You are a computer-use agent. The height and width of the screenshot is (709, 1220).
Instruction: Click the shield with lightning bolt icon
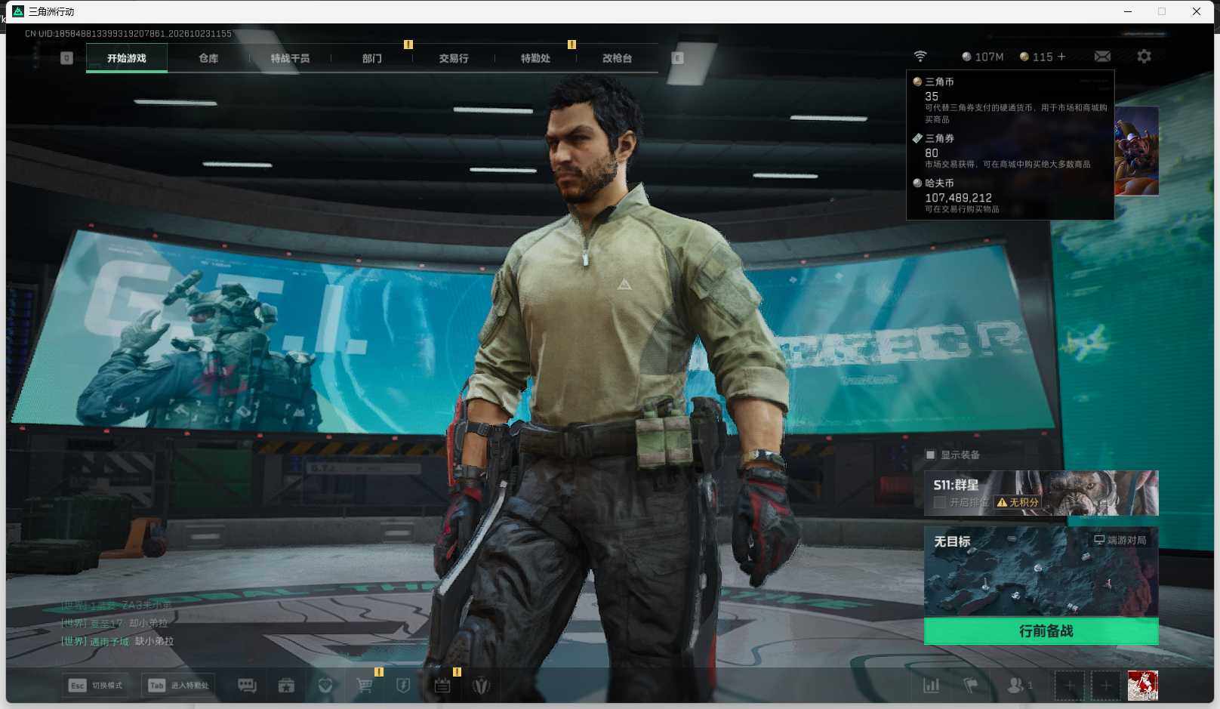click(403, 686)
